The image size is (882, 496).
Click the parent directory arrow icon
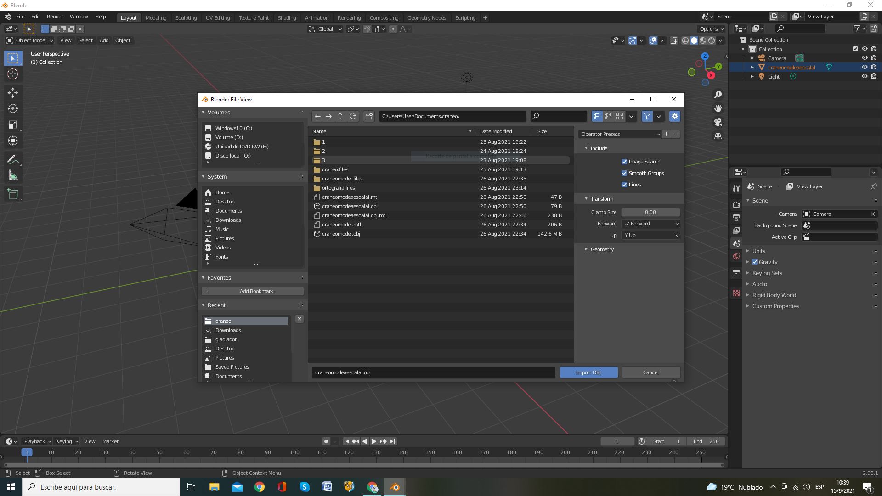[340, 116]
